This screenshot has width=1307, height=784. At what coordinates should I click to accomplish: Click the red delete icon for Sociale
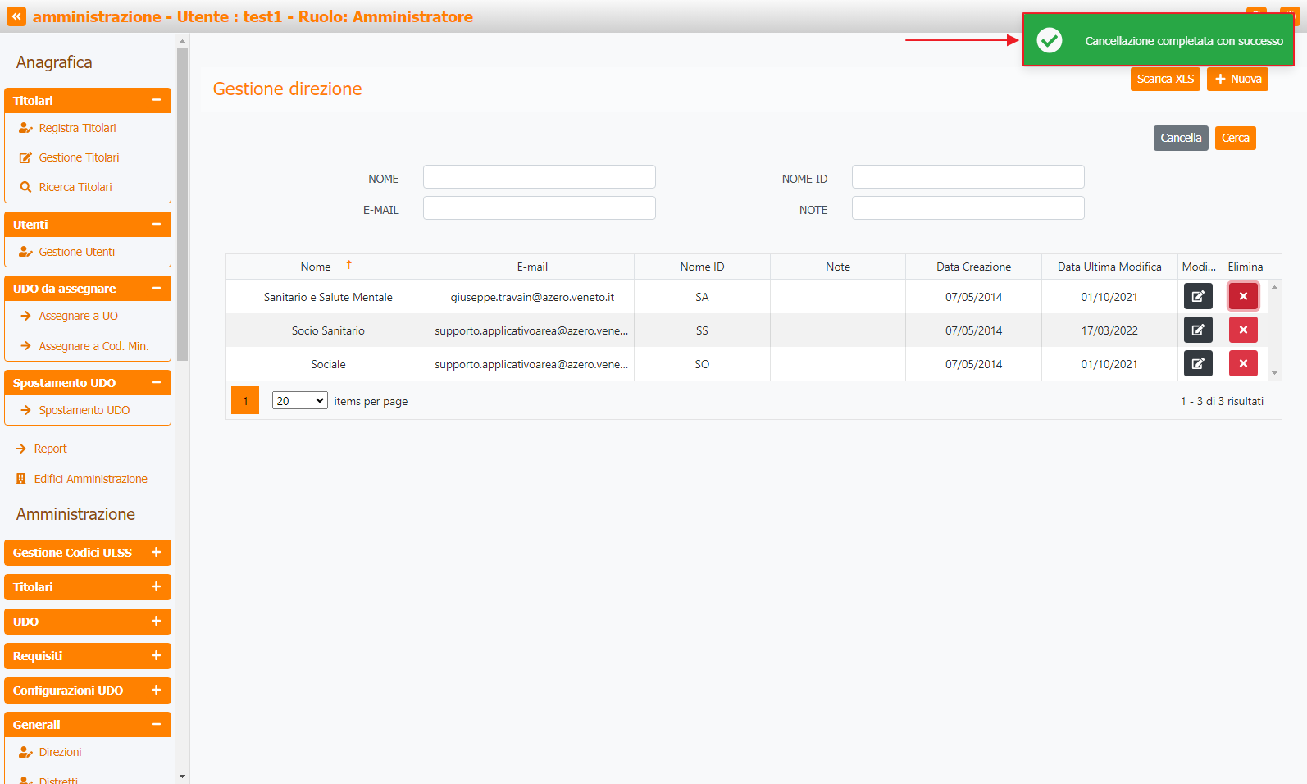coord(1242,364)
